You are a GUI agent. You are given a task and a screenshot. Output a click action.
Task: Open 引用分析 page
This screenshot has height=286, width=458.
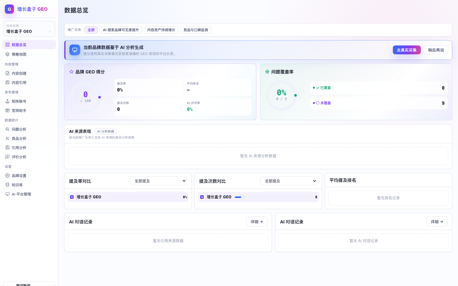(29, 148)
